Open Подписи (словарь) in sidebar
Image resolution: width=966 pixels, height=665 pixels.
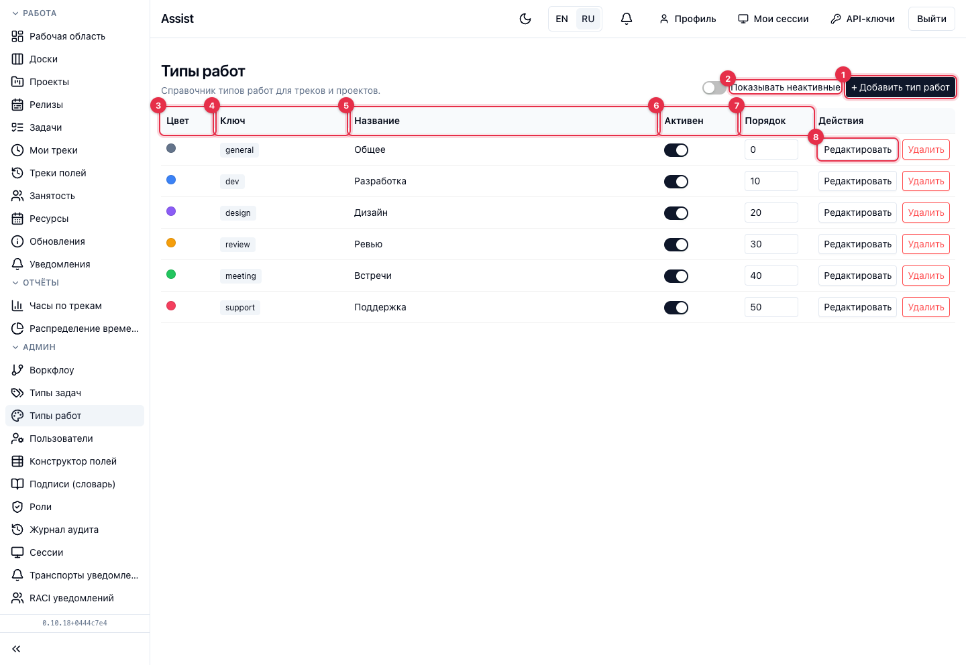[74, 484]
